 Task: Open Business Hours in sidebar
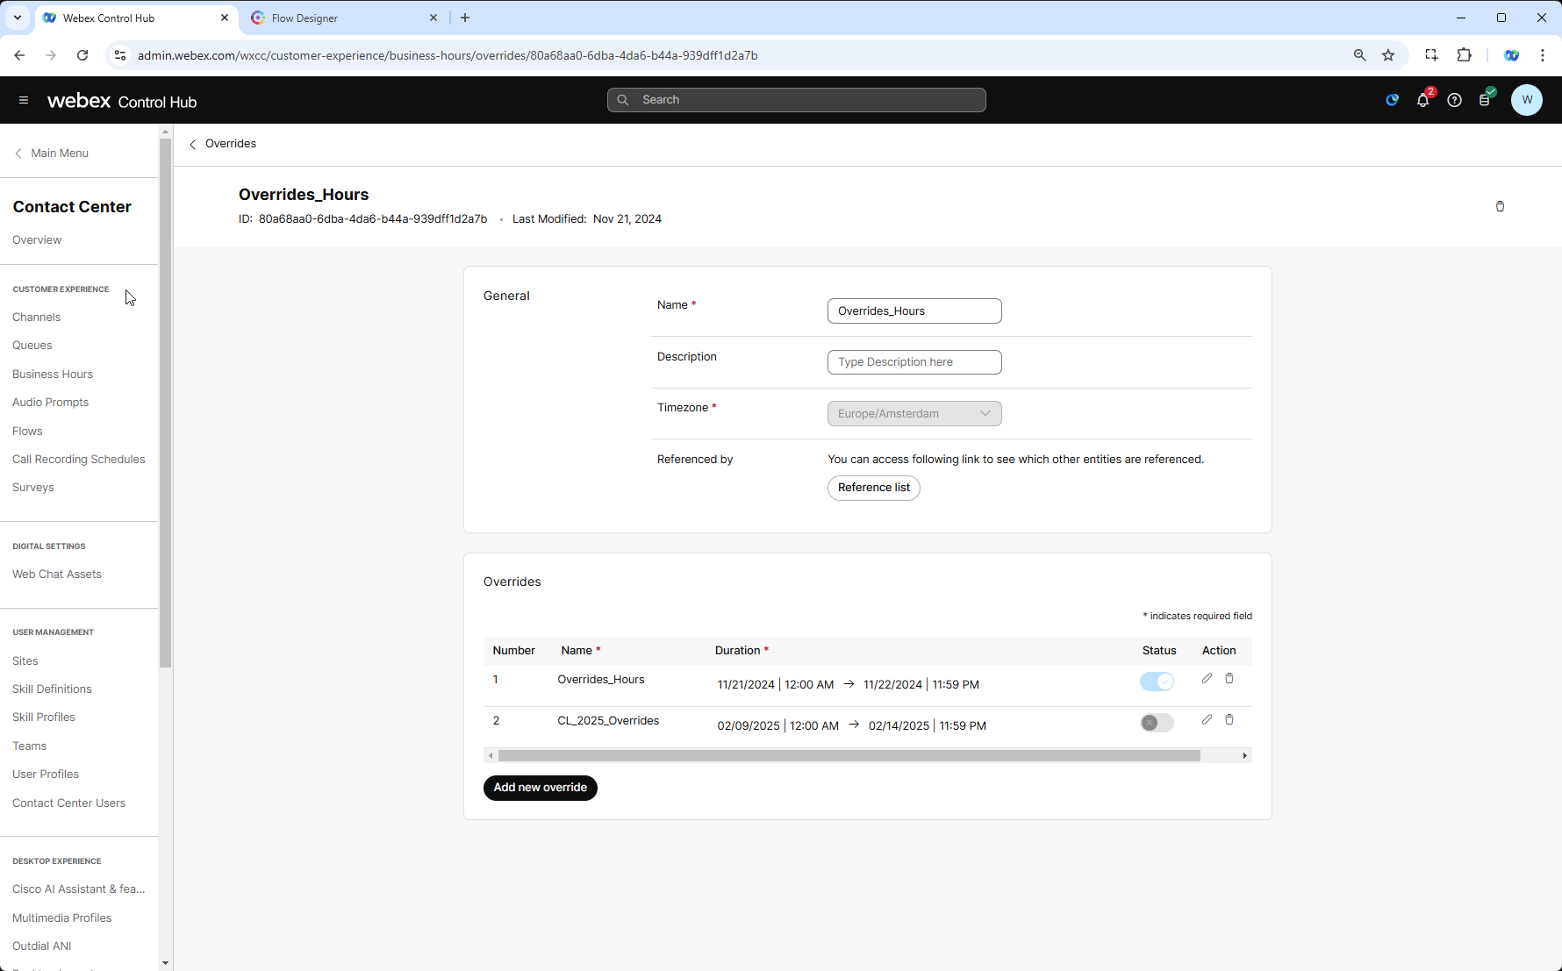click(x=53, y=374)
